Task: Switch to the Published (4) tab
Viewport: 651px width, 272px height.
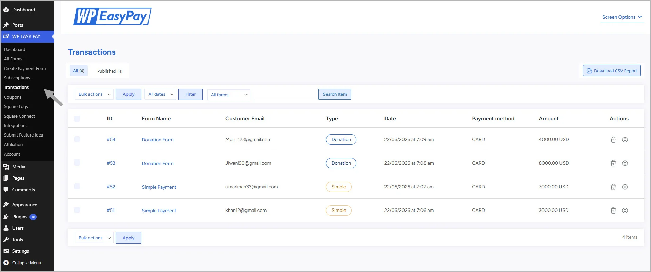Action: (110, 71)
